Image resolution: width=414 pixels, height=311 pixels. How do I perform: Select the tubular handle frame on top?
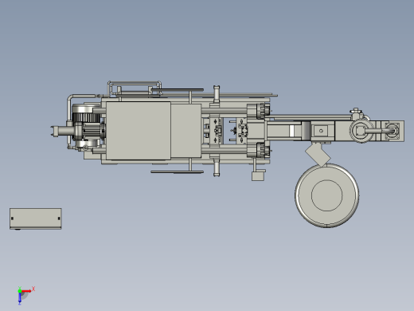(135, 88)
